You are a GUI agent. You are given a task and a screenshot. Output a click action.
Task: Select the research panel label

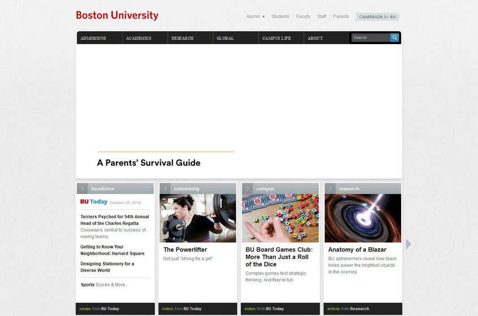click(x=349, y=189)
